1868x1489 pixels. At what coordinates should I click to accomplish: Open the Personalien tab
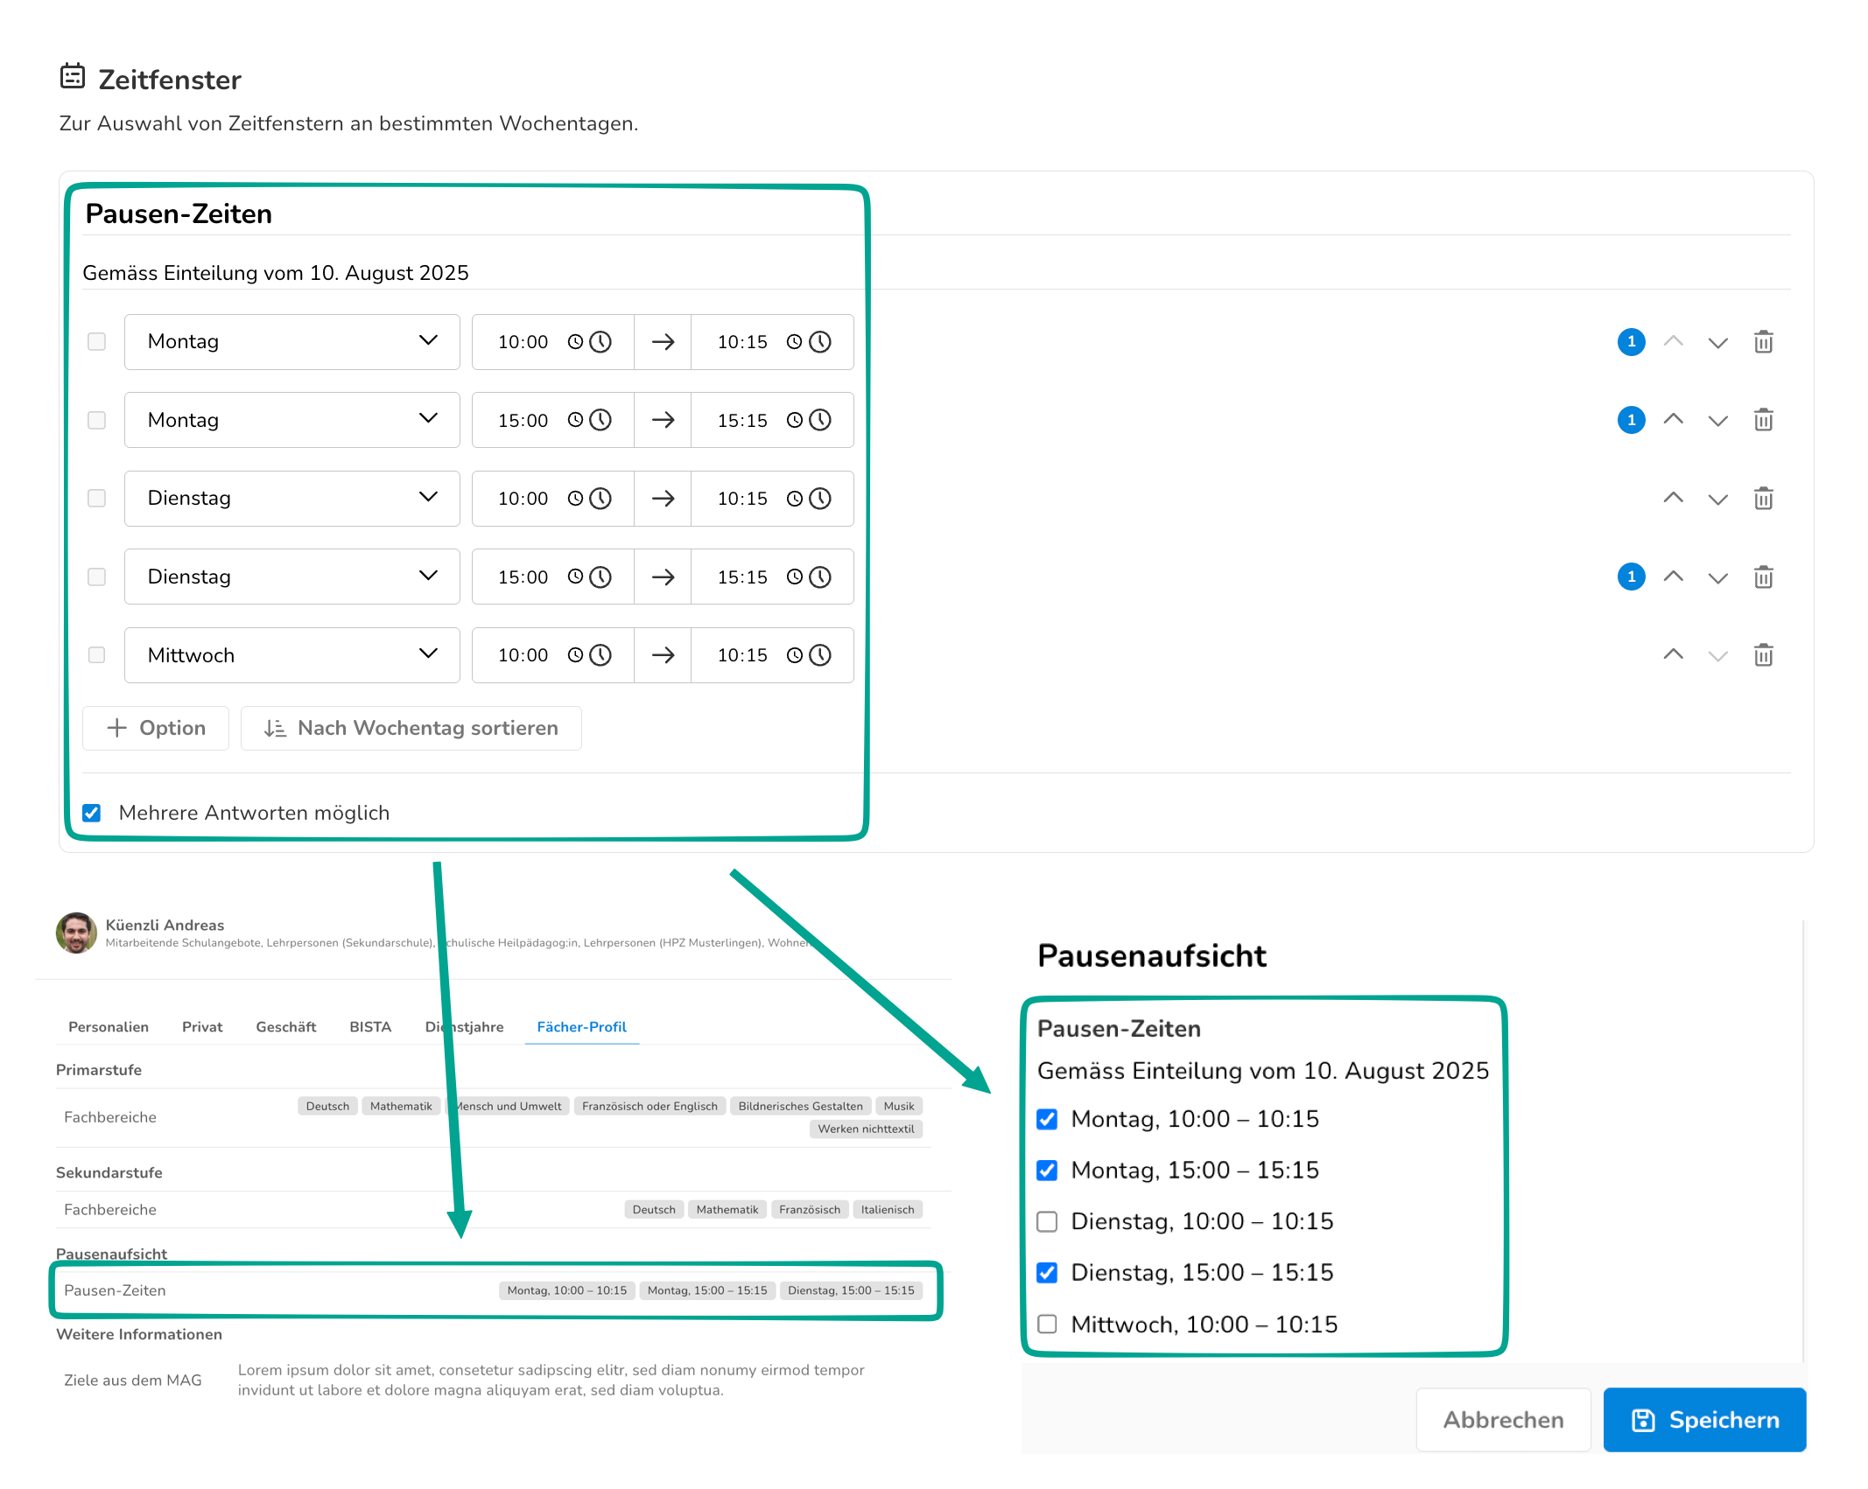109,1027
